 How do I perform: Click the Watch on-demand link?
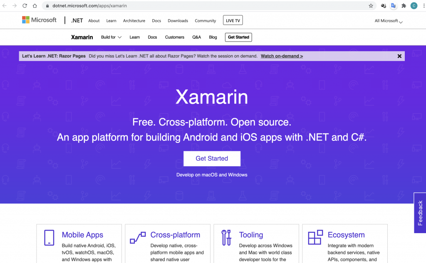(x=282, y=56)
